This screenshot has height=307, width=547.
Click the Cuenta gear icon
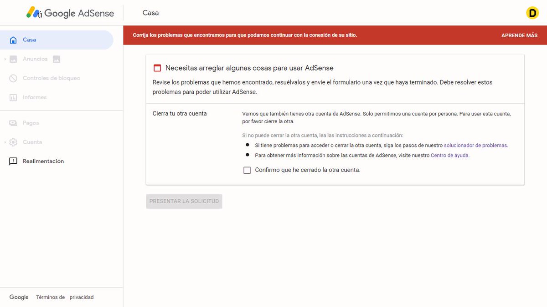click(x=13, y=142)
